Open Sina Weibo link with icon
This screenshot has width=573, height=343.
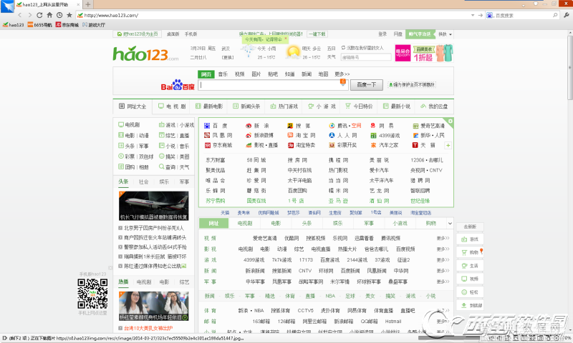tap(259, 136)
